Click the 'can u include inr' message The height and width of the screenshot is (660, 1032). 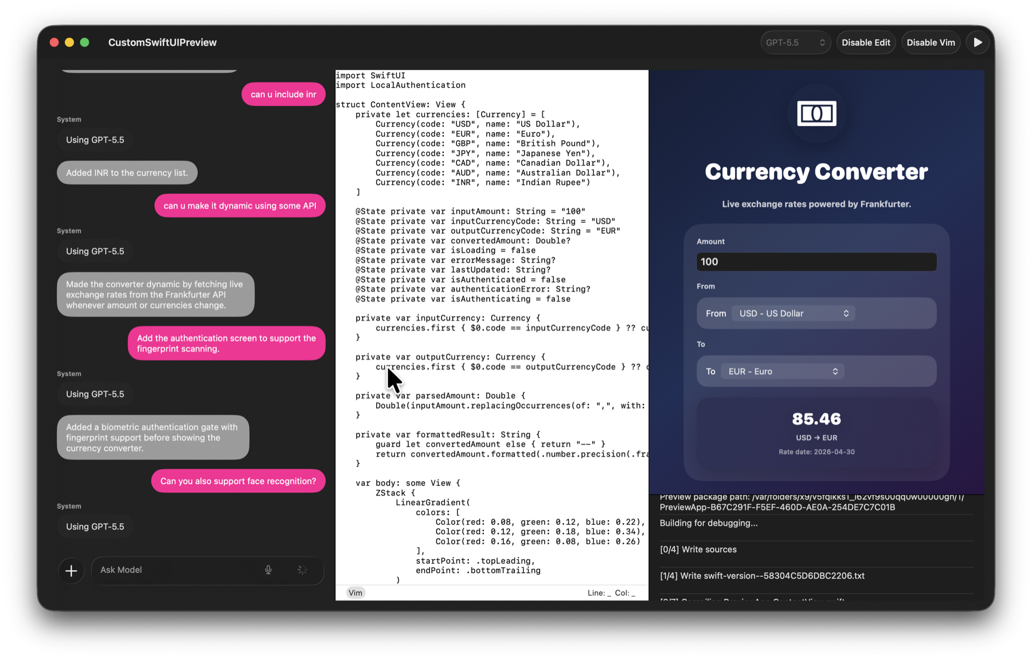(x=283, y=95)
